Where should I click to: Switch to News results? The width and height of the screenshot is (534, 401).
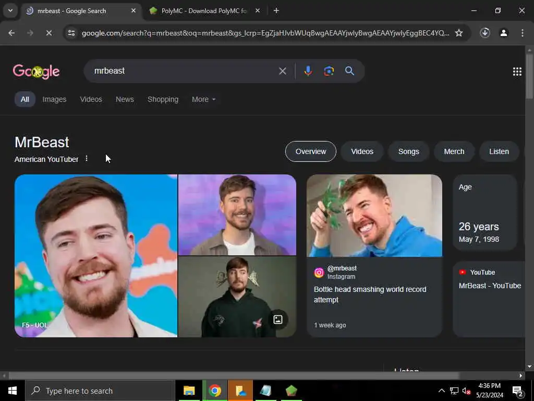125,99
